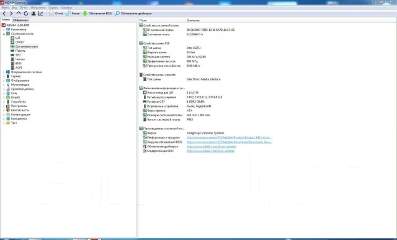This screenshot has width=397, height=240.
Task: Select the Чипсет tree item
Action: pyautogui.click(x=20, y=59)
